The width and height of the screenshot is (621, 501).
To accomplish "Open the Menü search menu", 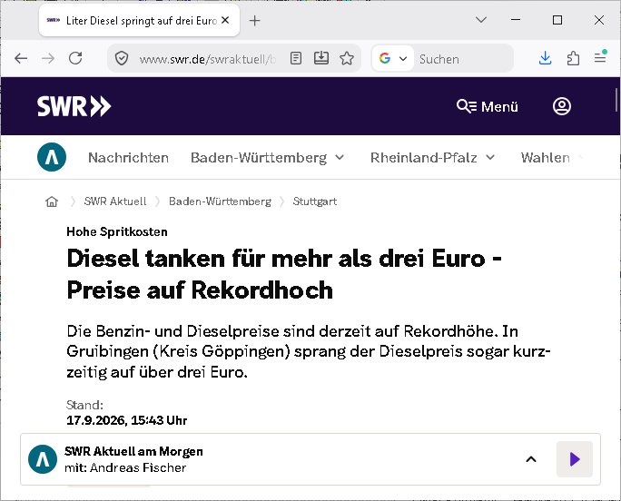I will coord(488,106).
